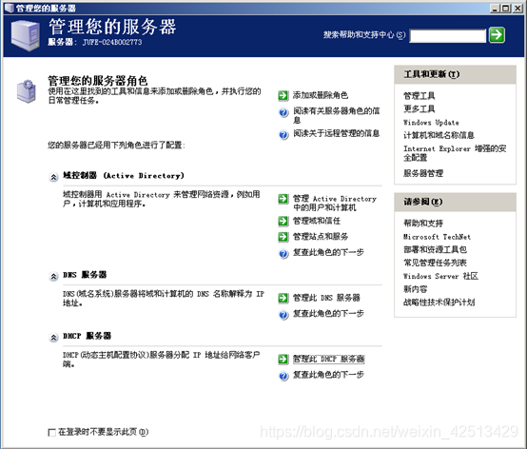Open 战略性技术保护计划 link
Screen dimensions: 527x449
(439, 303)
